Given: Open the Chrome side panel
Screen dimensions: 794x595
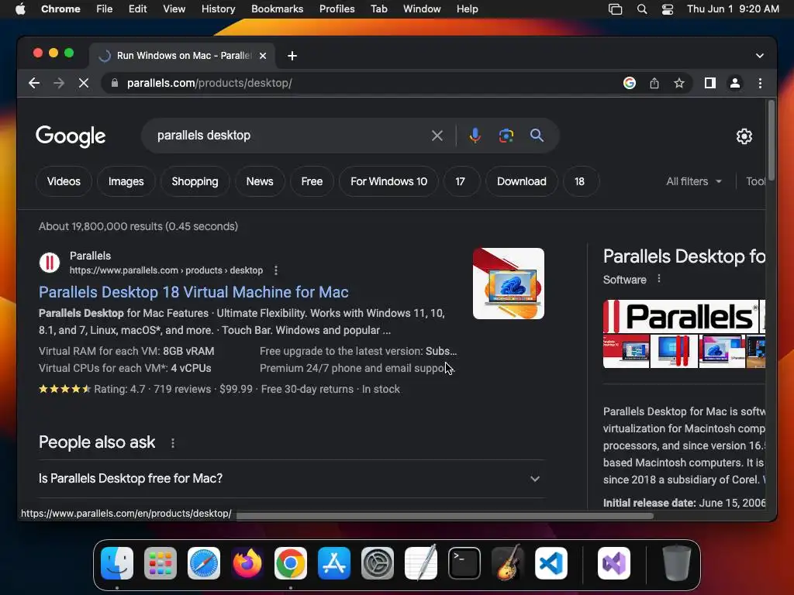Looking at the screenshot, I should pos(710,83).
